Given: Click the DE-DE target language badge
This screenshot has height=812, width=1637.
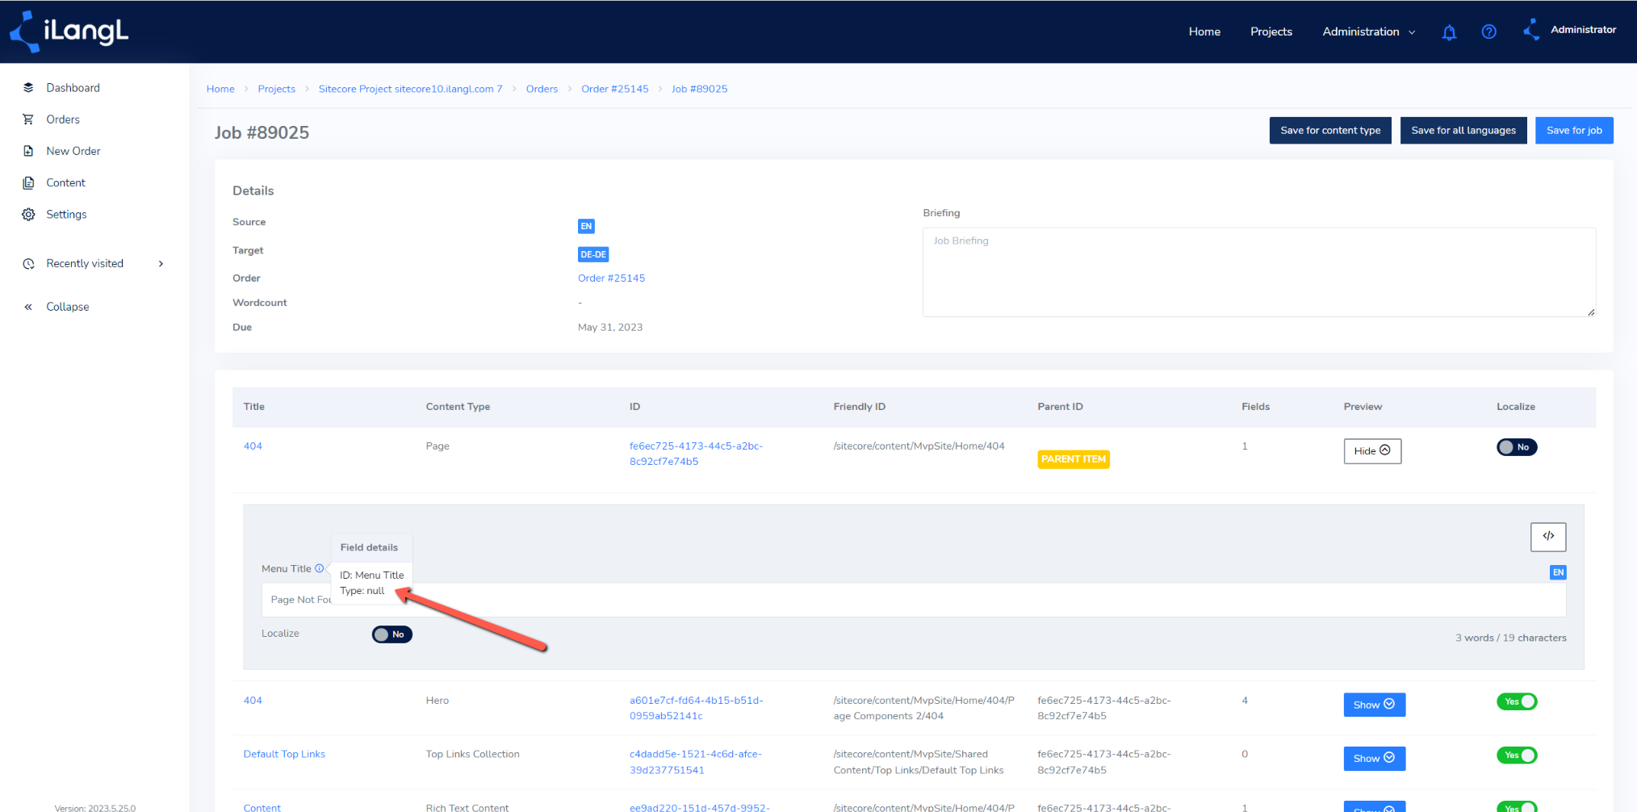Looking at the screenshot, I should pyautogui.click(x=593, y=254).
